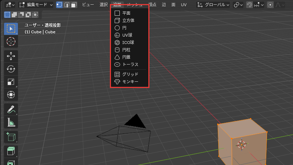The height and width of the screenshot is (165, 293).
Task: Select the Add Cube tool
Action: (11, 137)
